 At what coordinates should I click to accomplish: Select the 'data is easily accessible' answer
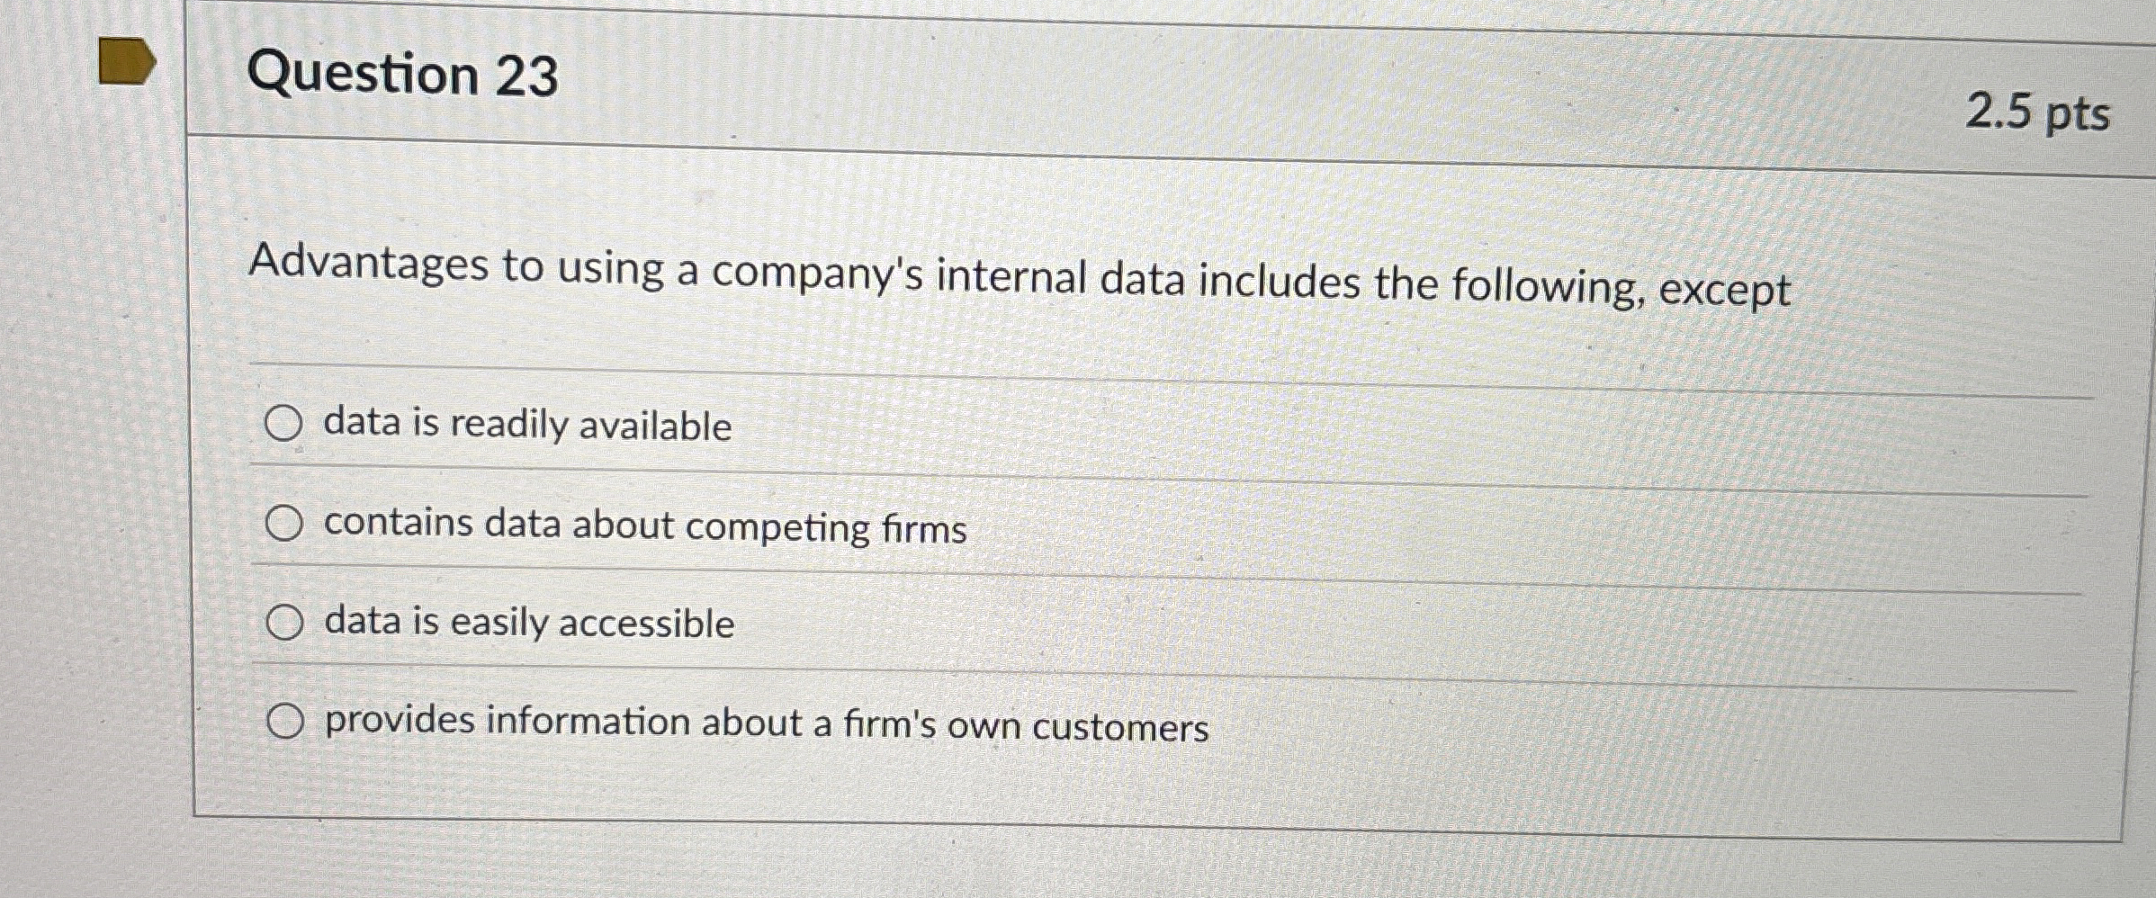[x=286, y=622]
